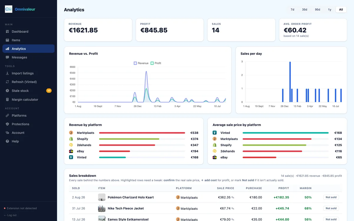Select the All time range

coord(341,9)
